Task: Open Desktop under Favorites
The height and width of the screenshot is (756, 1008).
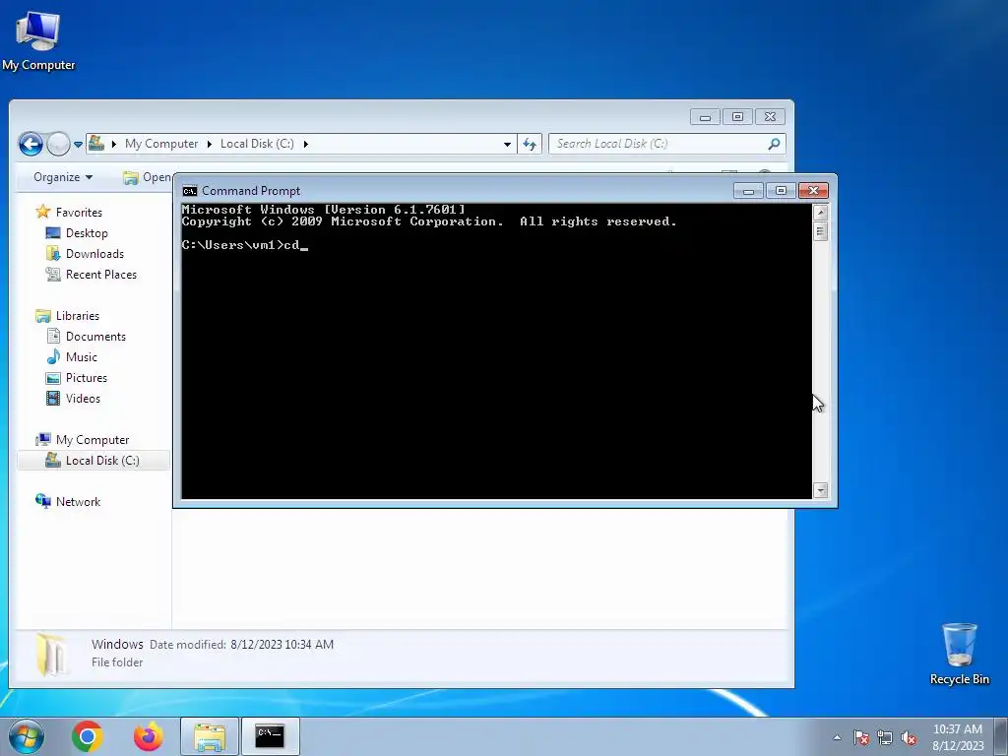Action: click(x=87, y=232)
